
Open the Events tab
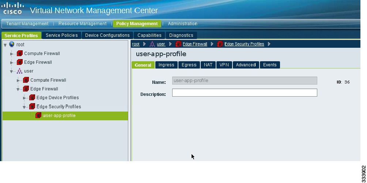[x=270, y=65]
